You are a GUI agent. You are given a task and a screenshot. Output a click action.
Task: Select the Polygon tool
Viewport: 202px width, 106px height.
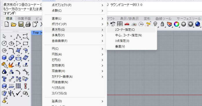(x=4, y=50)
